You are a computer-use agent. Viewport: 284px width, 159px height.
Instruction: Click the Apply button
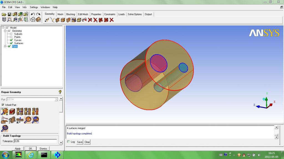click(x=17, y=148)
